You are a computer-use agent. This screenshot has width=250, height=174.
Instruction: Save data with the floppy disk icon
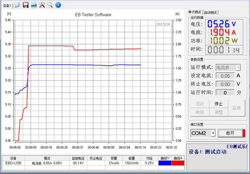pos(25,5)
